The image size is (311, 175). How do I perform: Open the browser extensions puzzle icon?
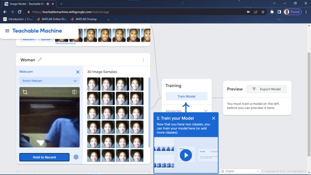pyautogui.click(x=272, y=12)
